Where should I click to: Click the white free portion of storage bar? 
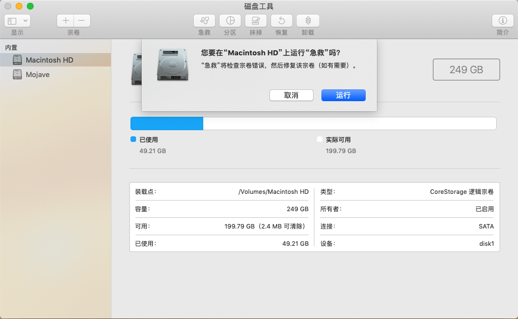click(349, 123)
